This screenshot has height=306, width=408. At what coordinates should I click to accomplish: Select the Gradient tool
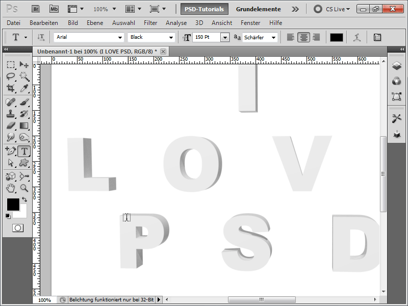click(24, 125)
